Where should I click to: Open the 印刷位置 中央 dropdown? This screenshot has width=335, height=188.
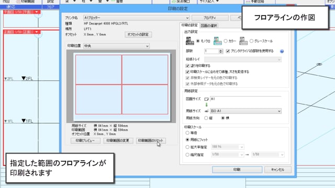coord(116,46)
